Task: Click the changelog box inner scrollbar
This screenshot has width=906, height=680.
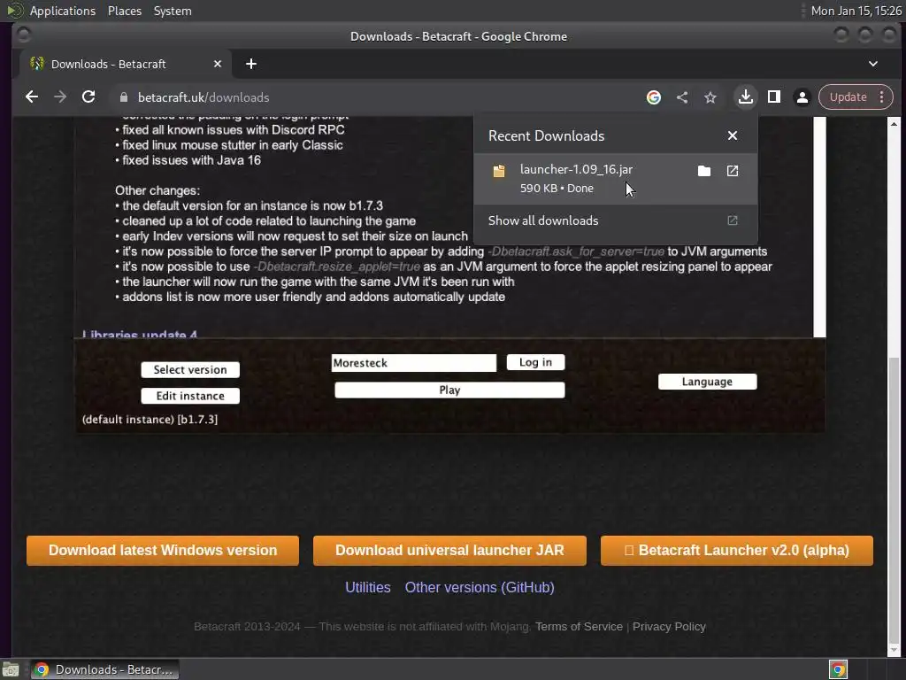Action: 819,227
